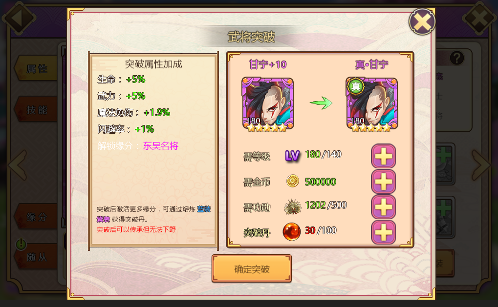Click the red 突破丹 orb icon

292,231
